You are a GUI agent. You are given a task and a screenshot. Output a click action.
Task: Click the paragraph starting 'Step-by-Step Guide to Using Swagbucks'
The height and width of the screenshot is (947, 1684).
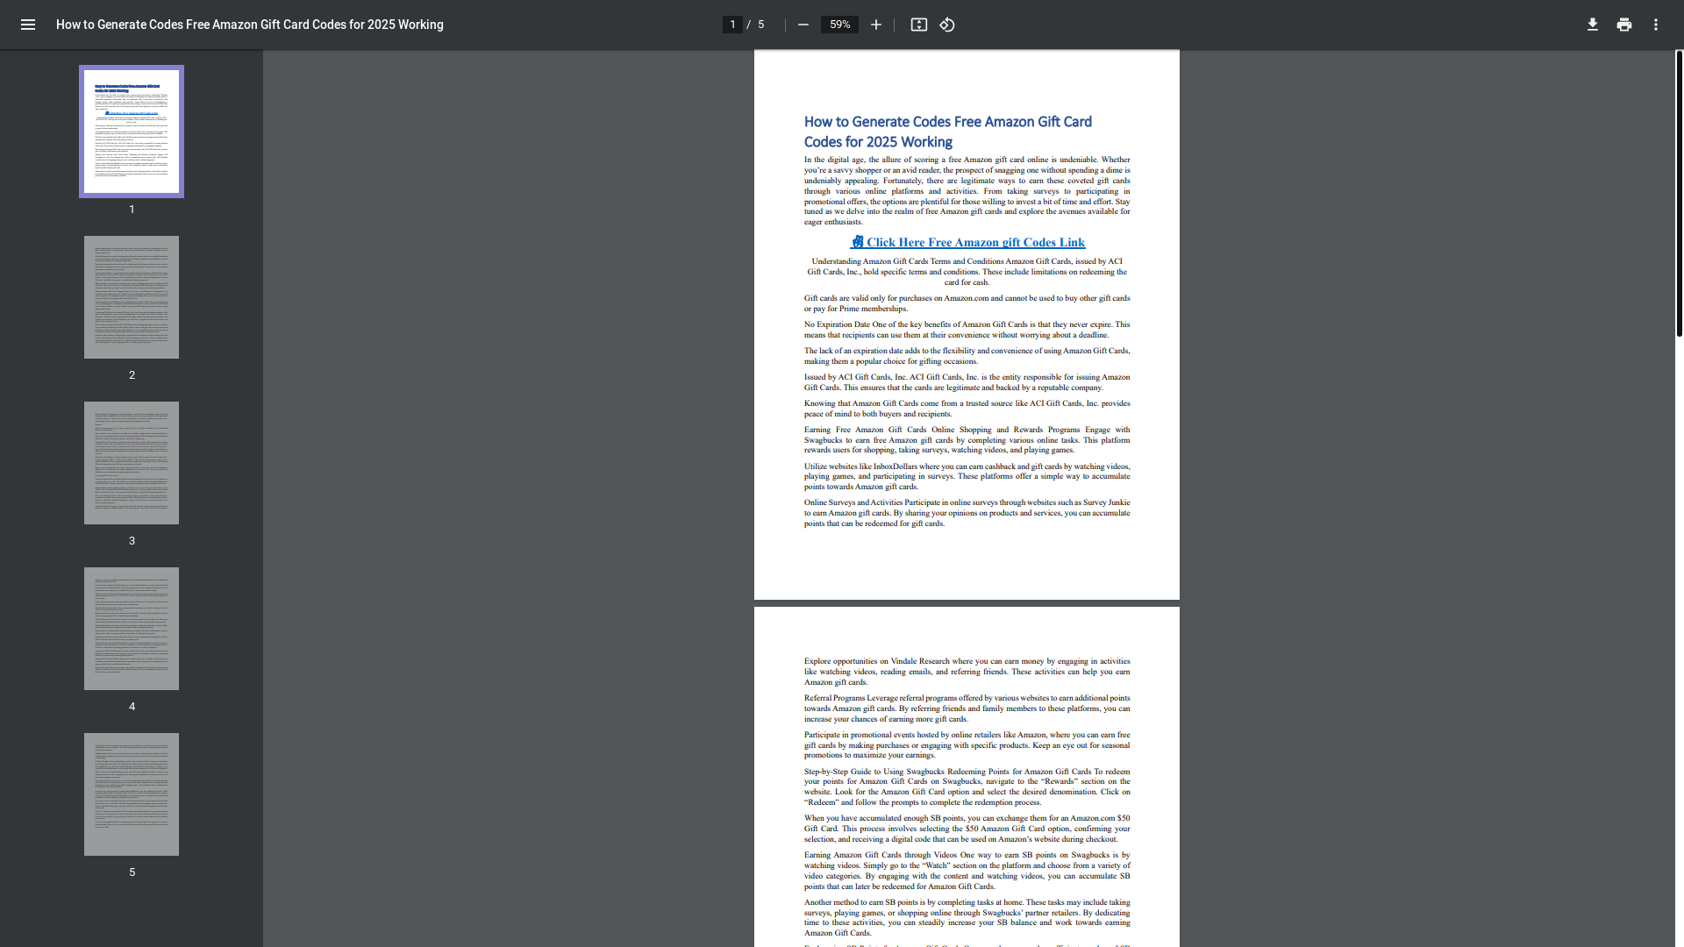pos(967,787)
